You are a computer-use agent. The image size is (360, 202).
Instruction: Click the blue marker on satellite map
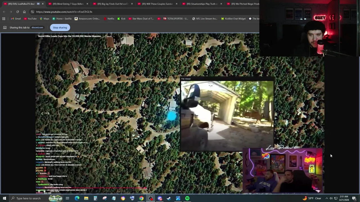point(172,116)
